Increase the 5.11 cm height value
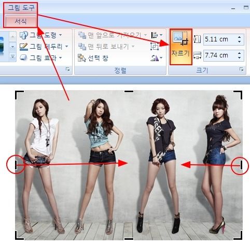This screenshot has height=246, width=250. tap(240, 37)
